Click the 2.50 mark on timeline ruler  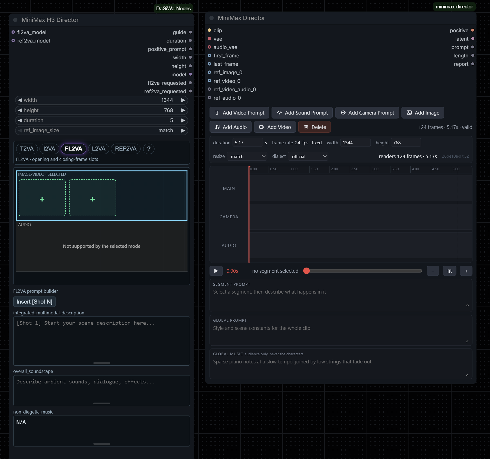click(354, 169)
